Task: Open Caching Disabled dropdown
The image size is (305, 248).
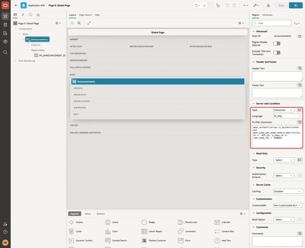Action: 288,191
